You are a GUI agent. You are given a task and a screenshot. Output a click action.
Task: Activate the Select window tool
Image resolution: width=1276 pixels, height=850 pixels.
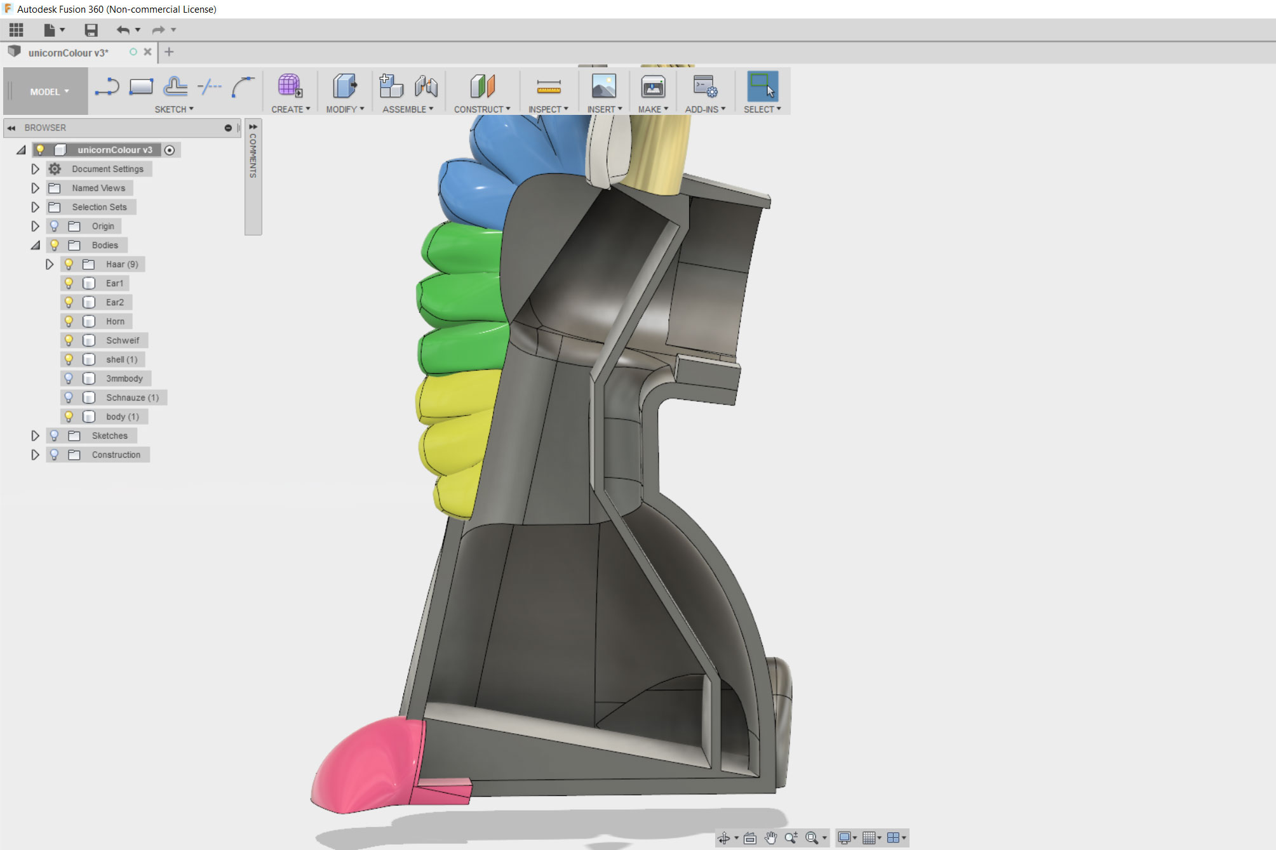pos(762,86)
